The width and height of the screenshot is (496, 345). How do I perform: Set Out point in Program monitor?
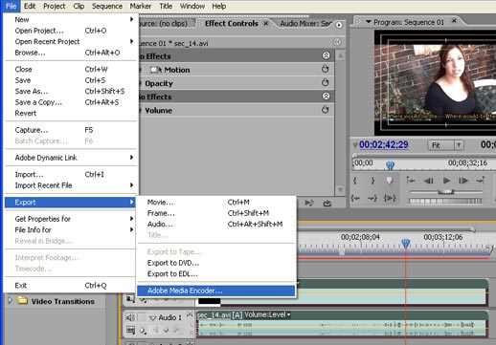point(372,181)
